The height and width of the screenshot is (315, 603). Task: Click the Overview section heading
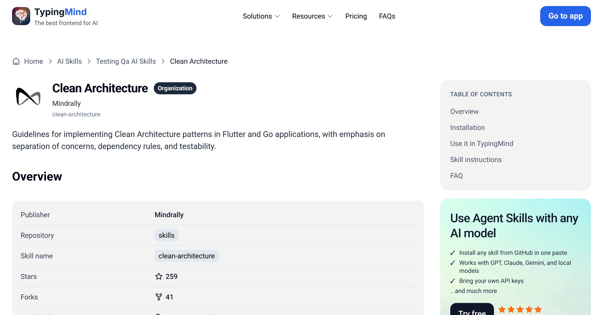click(37, 176)
